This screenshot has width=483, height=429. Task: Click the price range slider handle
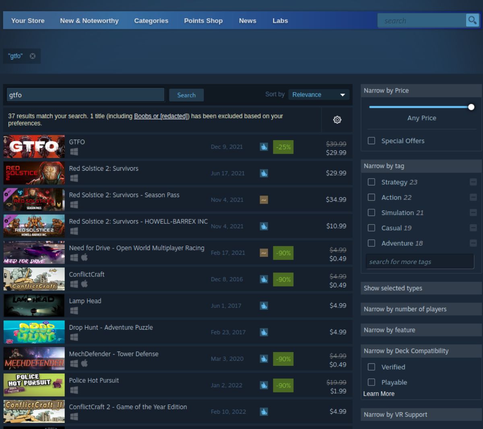pyautogui.click(x=471, y=107)
